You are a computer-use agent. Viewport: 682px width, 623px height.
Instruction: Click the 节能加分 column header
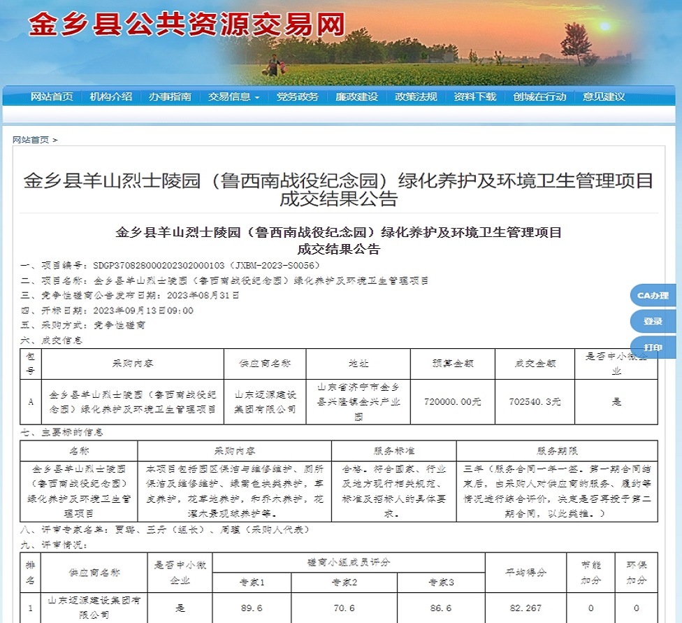591,573
